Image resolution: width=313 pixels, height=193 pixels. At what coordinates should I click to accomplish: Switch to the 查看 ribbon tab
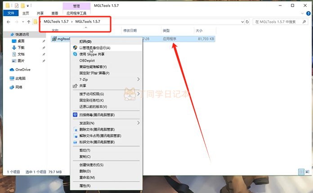pos(55,13)
